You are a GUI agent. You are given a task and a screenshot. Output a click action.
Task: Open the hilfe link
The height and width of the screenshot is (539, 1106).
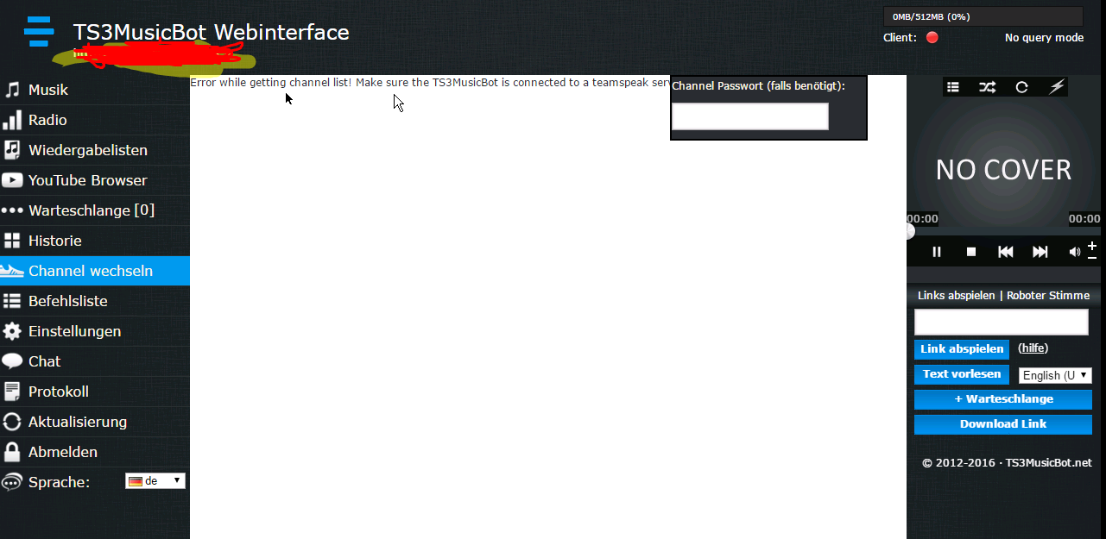1033,348
